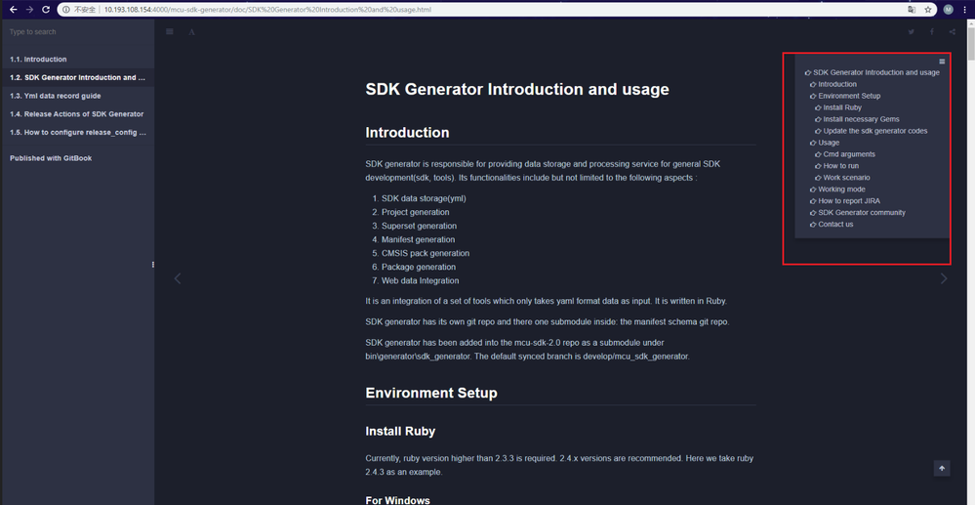Jump to How to report JIRA section
The image size is (975, 505).
point(849,201)
